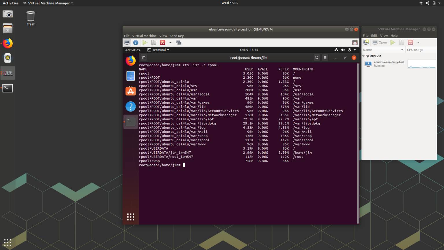Create a new virtual machine via the toolbar icon

point(366,42)
